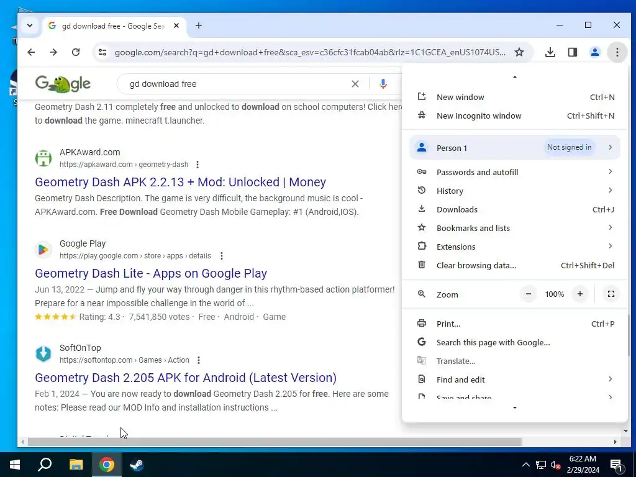Go back using Chrome's back arrow

coord(31,52)
